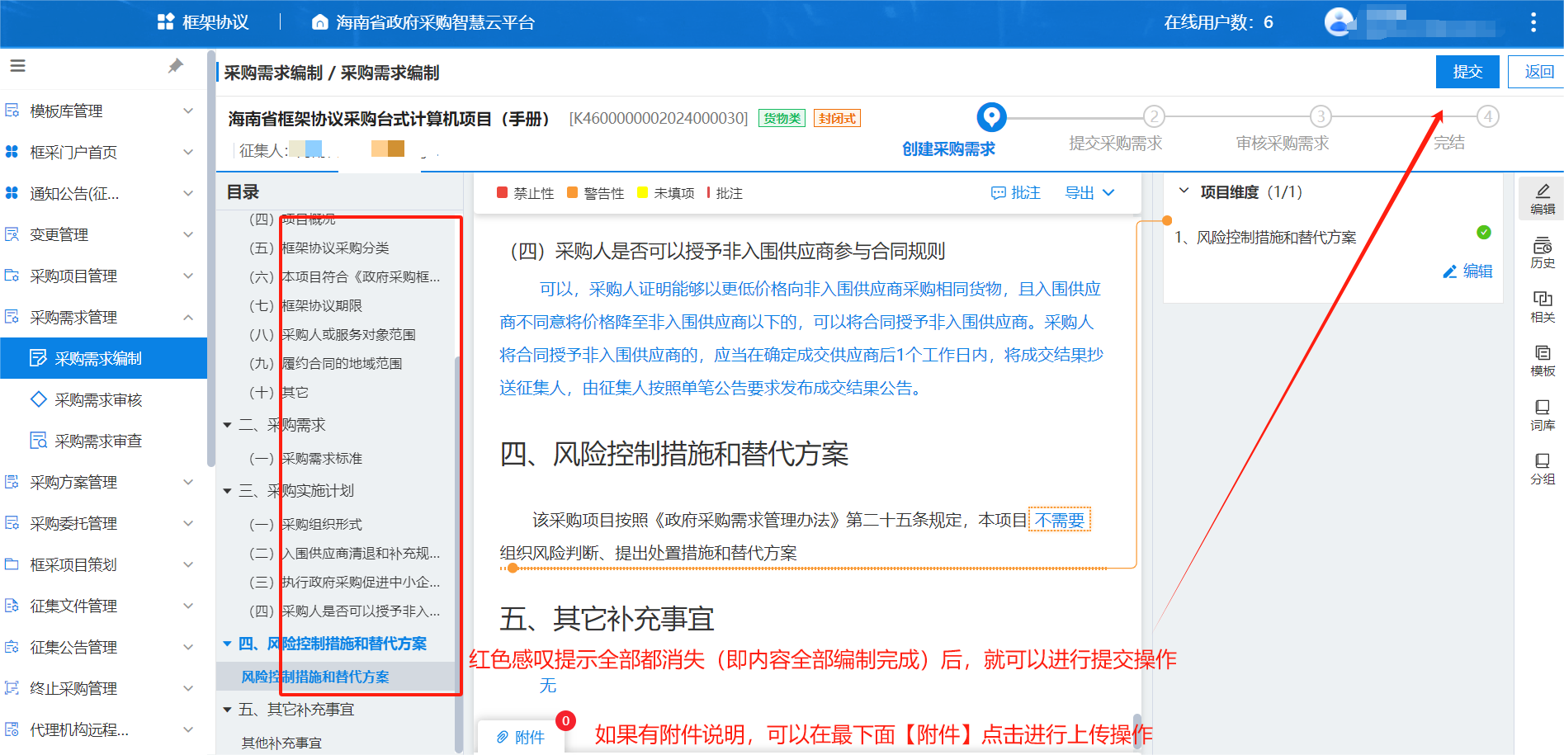Click the yellow 未填项 legend swatch
The width and height of the screenshot is (1564, 755).
tap(642, 192)
